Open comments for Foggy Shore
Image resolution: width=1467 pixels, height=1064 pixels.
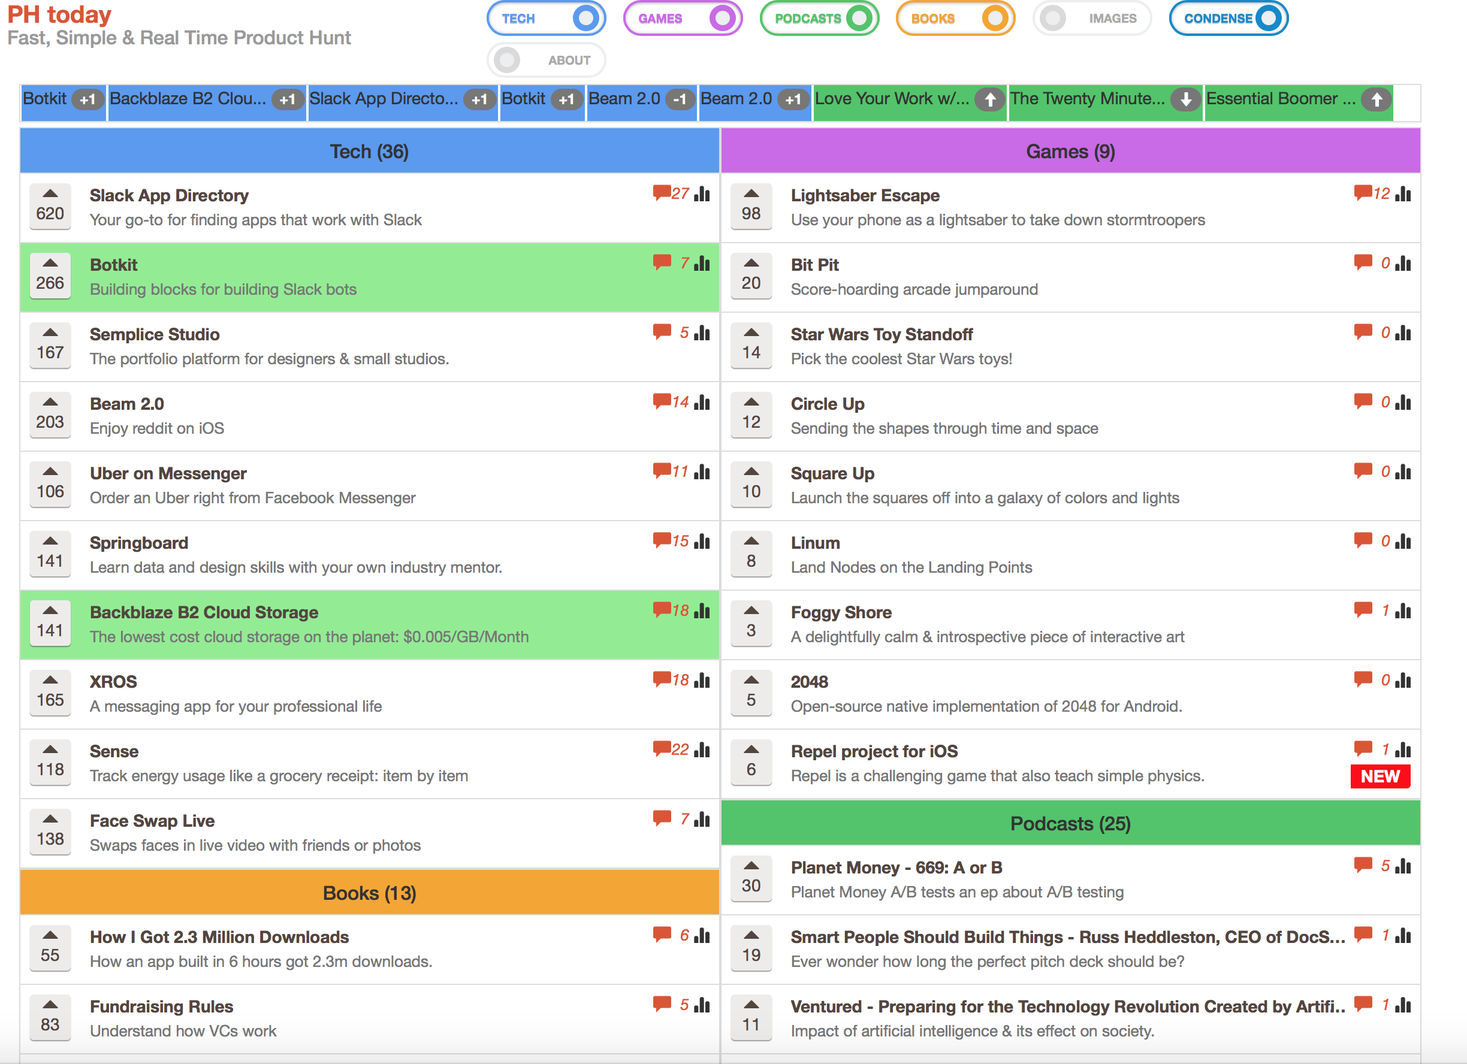click(x=1372, y=610)
